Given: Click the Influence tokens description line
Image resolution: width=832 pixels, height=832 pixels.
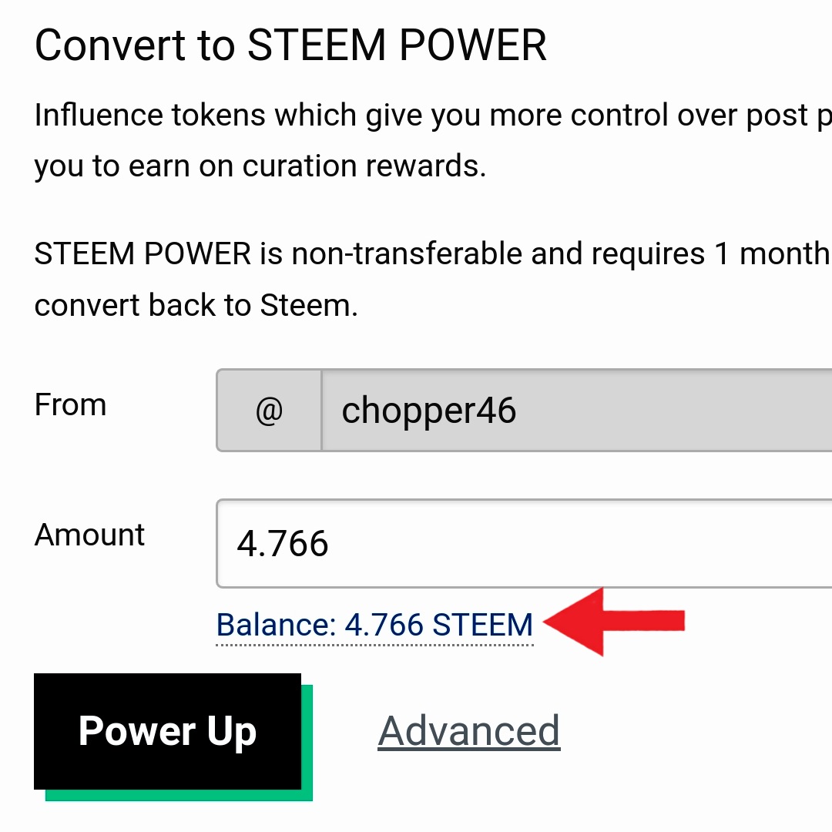Looking at the screenshot, I should pyautogui.click(x=433, y=116).
